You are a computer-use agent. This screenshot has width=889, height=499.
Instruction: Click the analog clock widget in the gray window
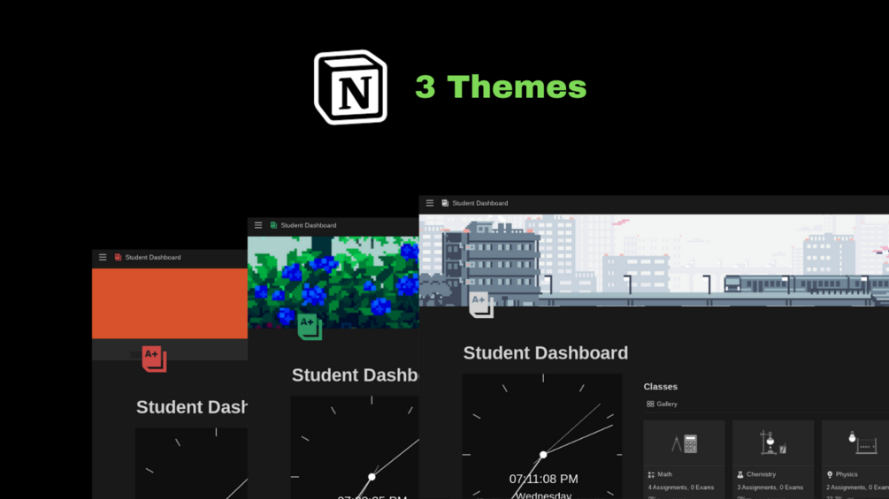[x=542, y=436]
